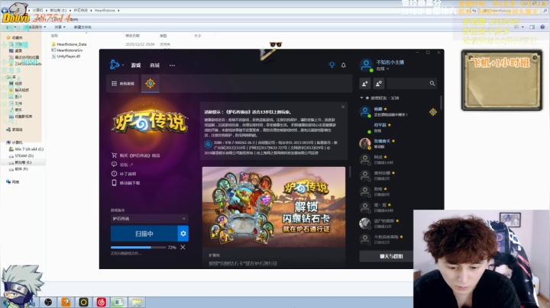The height and width of the screenshot is (308, 550).
Task: Click the blue 扫描中 scanning button
Action: click(x=144, y=233)
